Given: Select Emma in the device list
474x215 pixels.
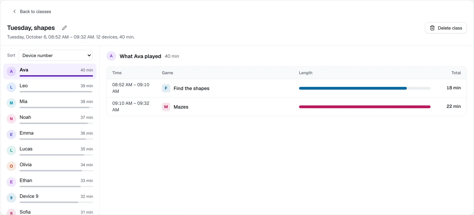Looking at the screenshot, I should point(50,135).
